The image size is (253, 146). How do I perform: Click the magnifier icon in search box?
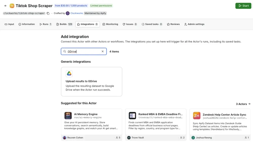point(65,51)
